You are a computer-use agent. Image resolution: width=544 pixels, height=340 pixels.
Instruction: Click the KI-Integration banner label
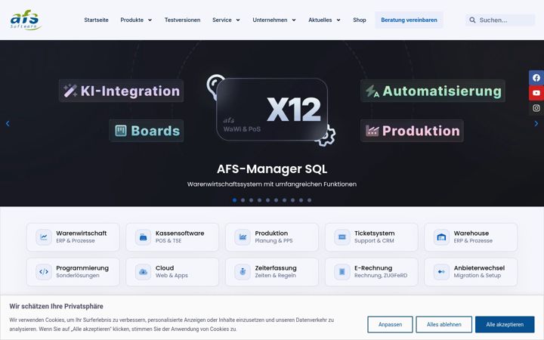(121, 91)
